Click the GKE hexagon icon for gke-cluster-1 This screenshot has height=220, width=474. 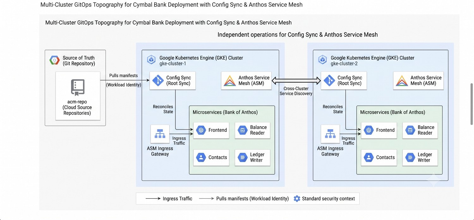click(151, 60)
